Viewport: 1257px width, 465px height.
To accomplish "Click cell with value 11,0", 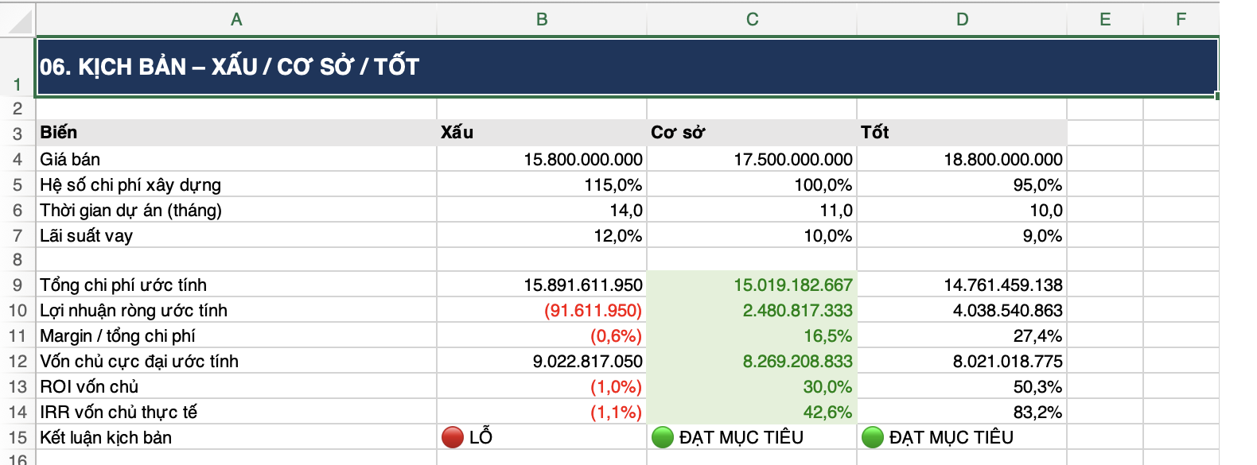I will (x=752, y=210).
